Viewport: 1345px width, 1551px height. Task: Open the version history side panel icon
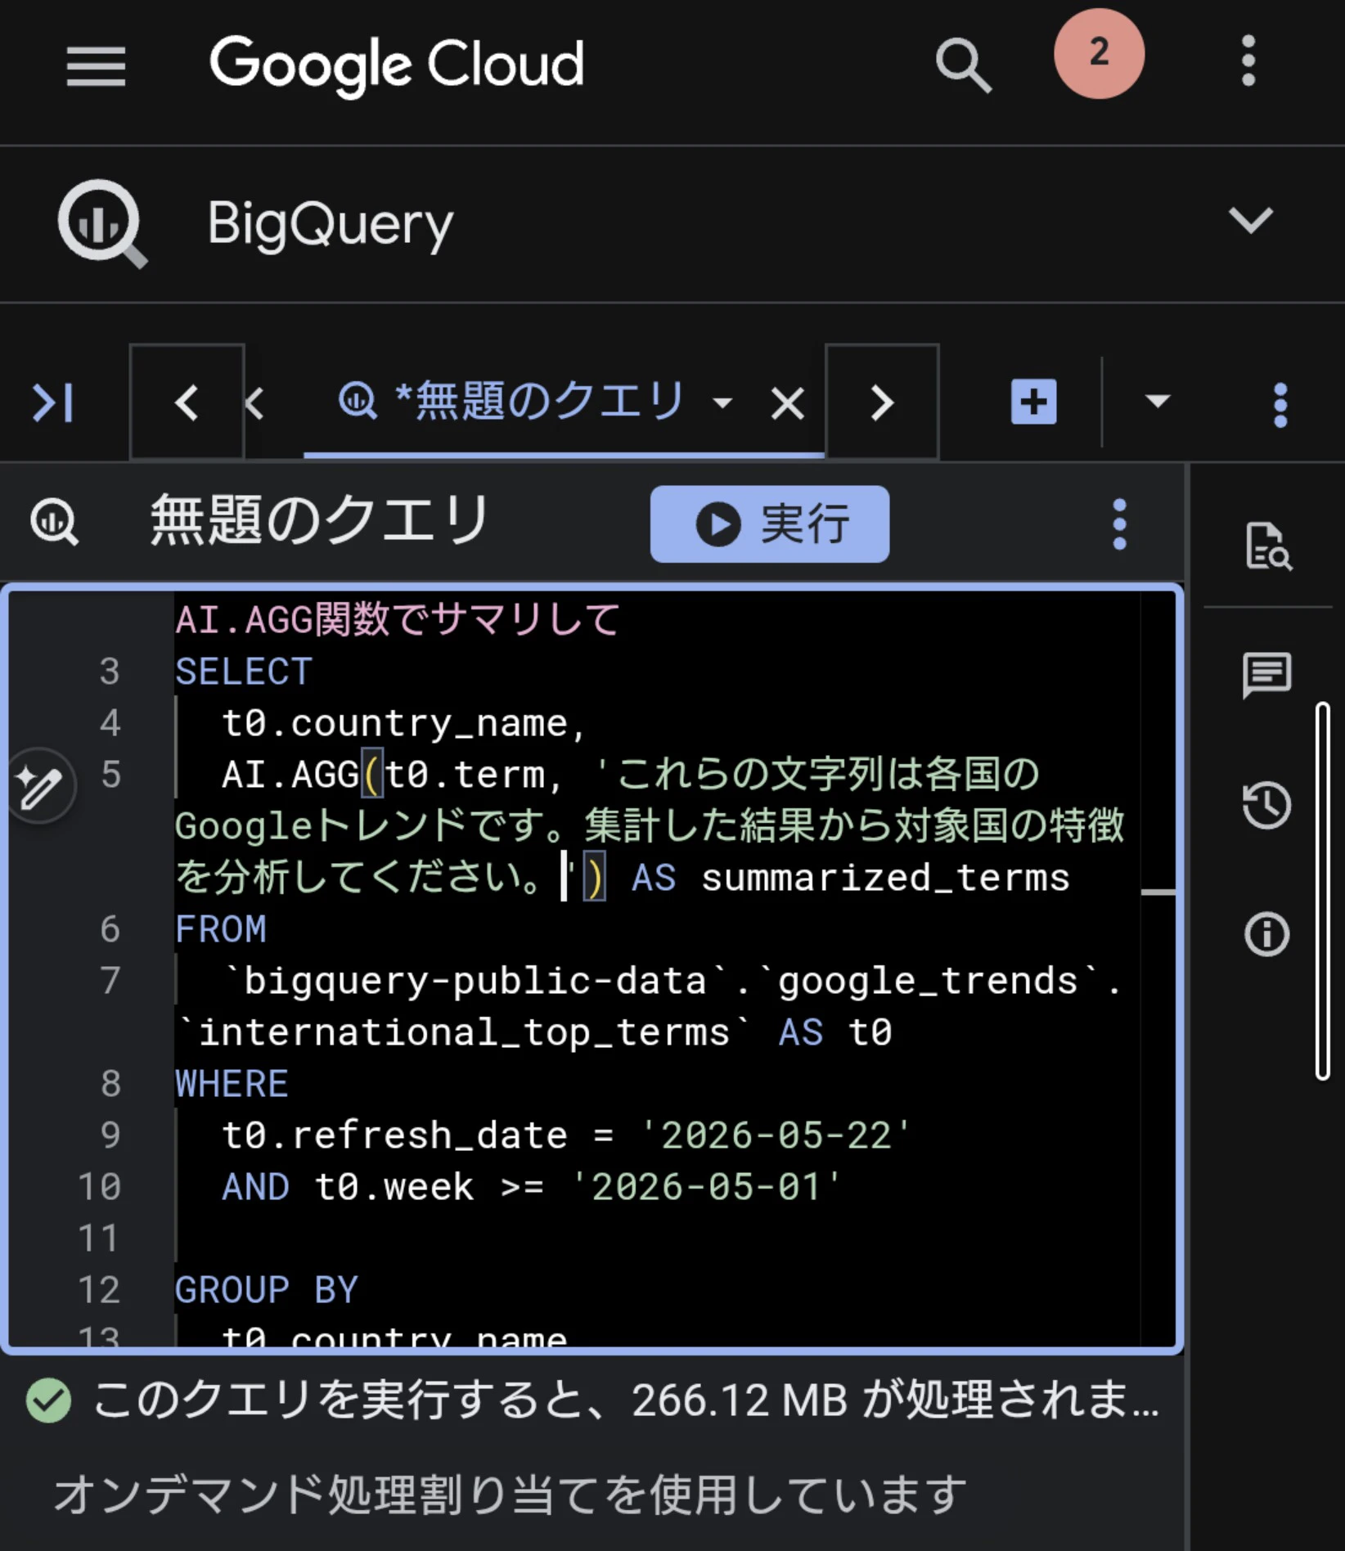(x=1266, y=805)
